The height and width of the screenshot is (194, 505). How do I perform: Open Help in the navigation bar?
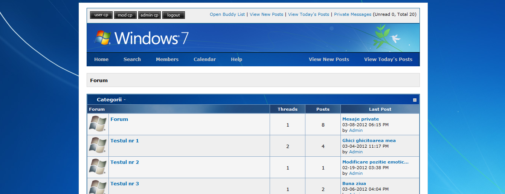(x=236, y=60)
